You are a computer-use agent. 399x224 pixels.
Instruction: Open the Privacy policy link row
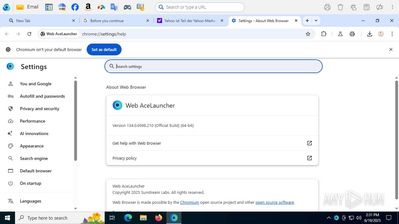212,158
